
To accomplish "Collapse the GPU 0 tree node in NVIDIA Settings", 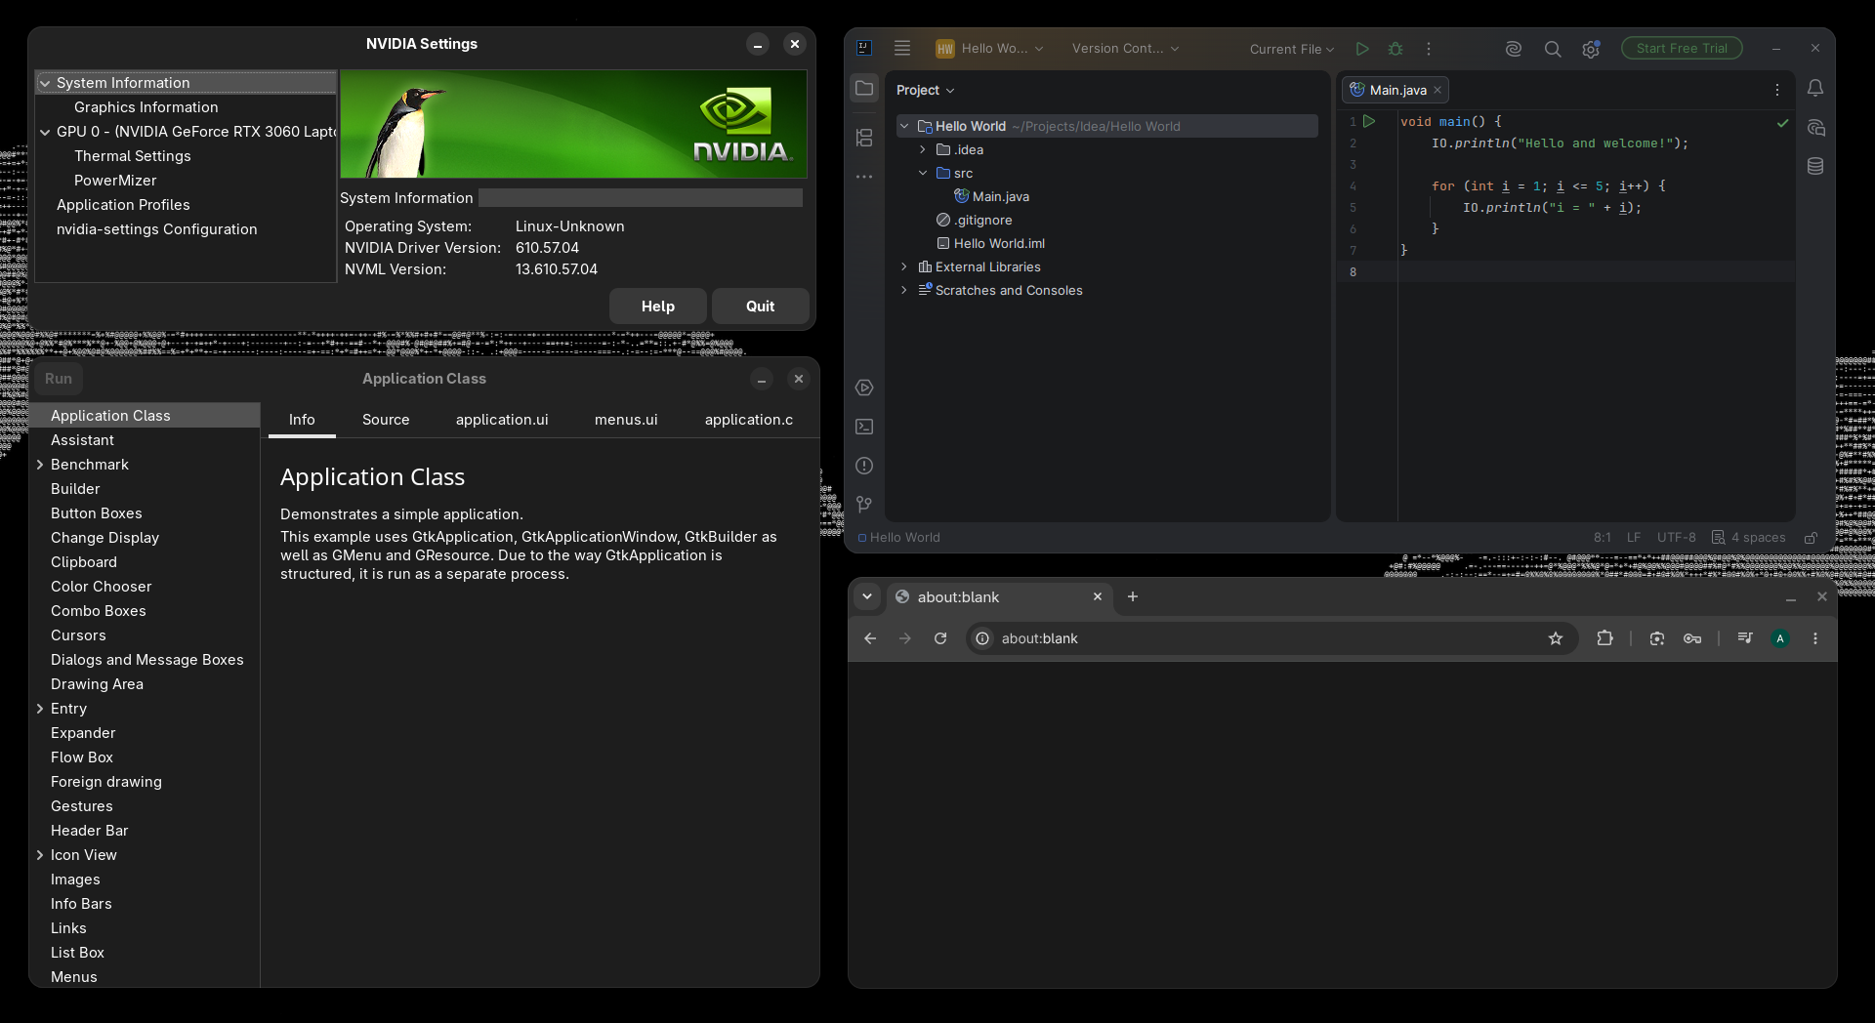I will click(45, 132).
